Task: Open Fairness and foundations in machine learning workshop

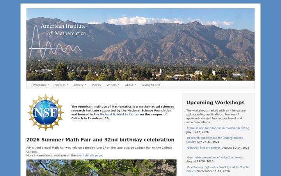Action: (218, 128)
